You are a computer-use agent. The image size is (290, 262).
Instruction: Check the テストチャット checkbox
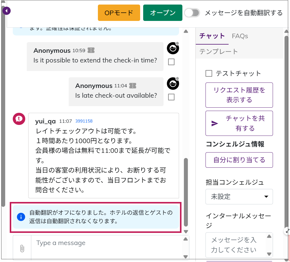(x=209, y=73)
